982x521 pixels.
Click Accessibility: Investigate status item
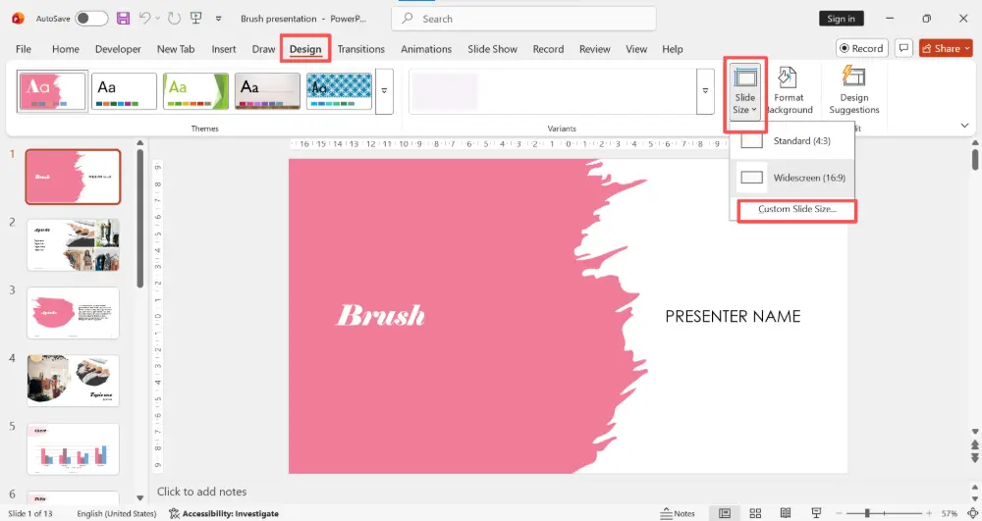coord(224,513)
